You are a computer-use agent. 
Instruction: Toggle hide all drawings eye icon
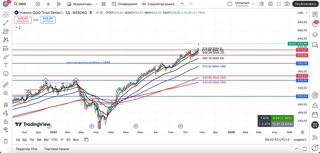[6, 130]
